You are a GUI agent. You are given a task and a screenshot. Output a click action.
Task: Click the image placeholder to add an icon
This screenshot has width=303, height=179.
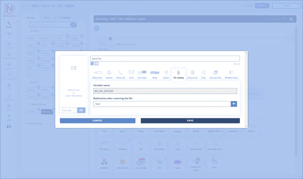coord(74,68)
